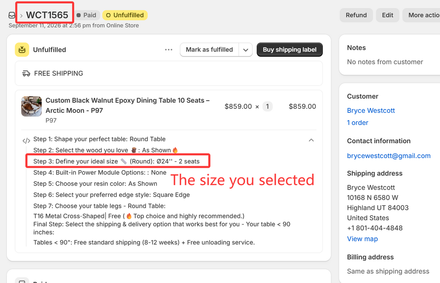Click the code brackets icon beside Step 1
The height and width of the screenshot is (283, 440).
26,140
